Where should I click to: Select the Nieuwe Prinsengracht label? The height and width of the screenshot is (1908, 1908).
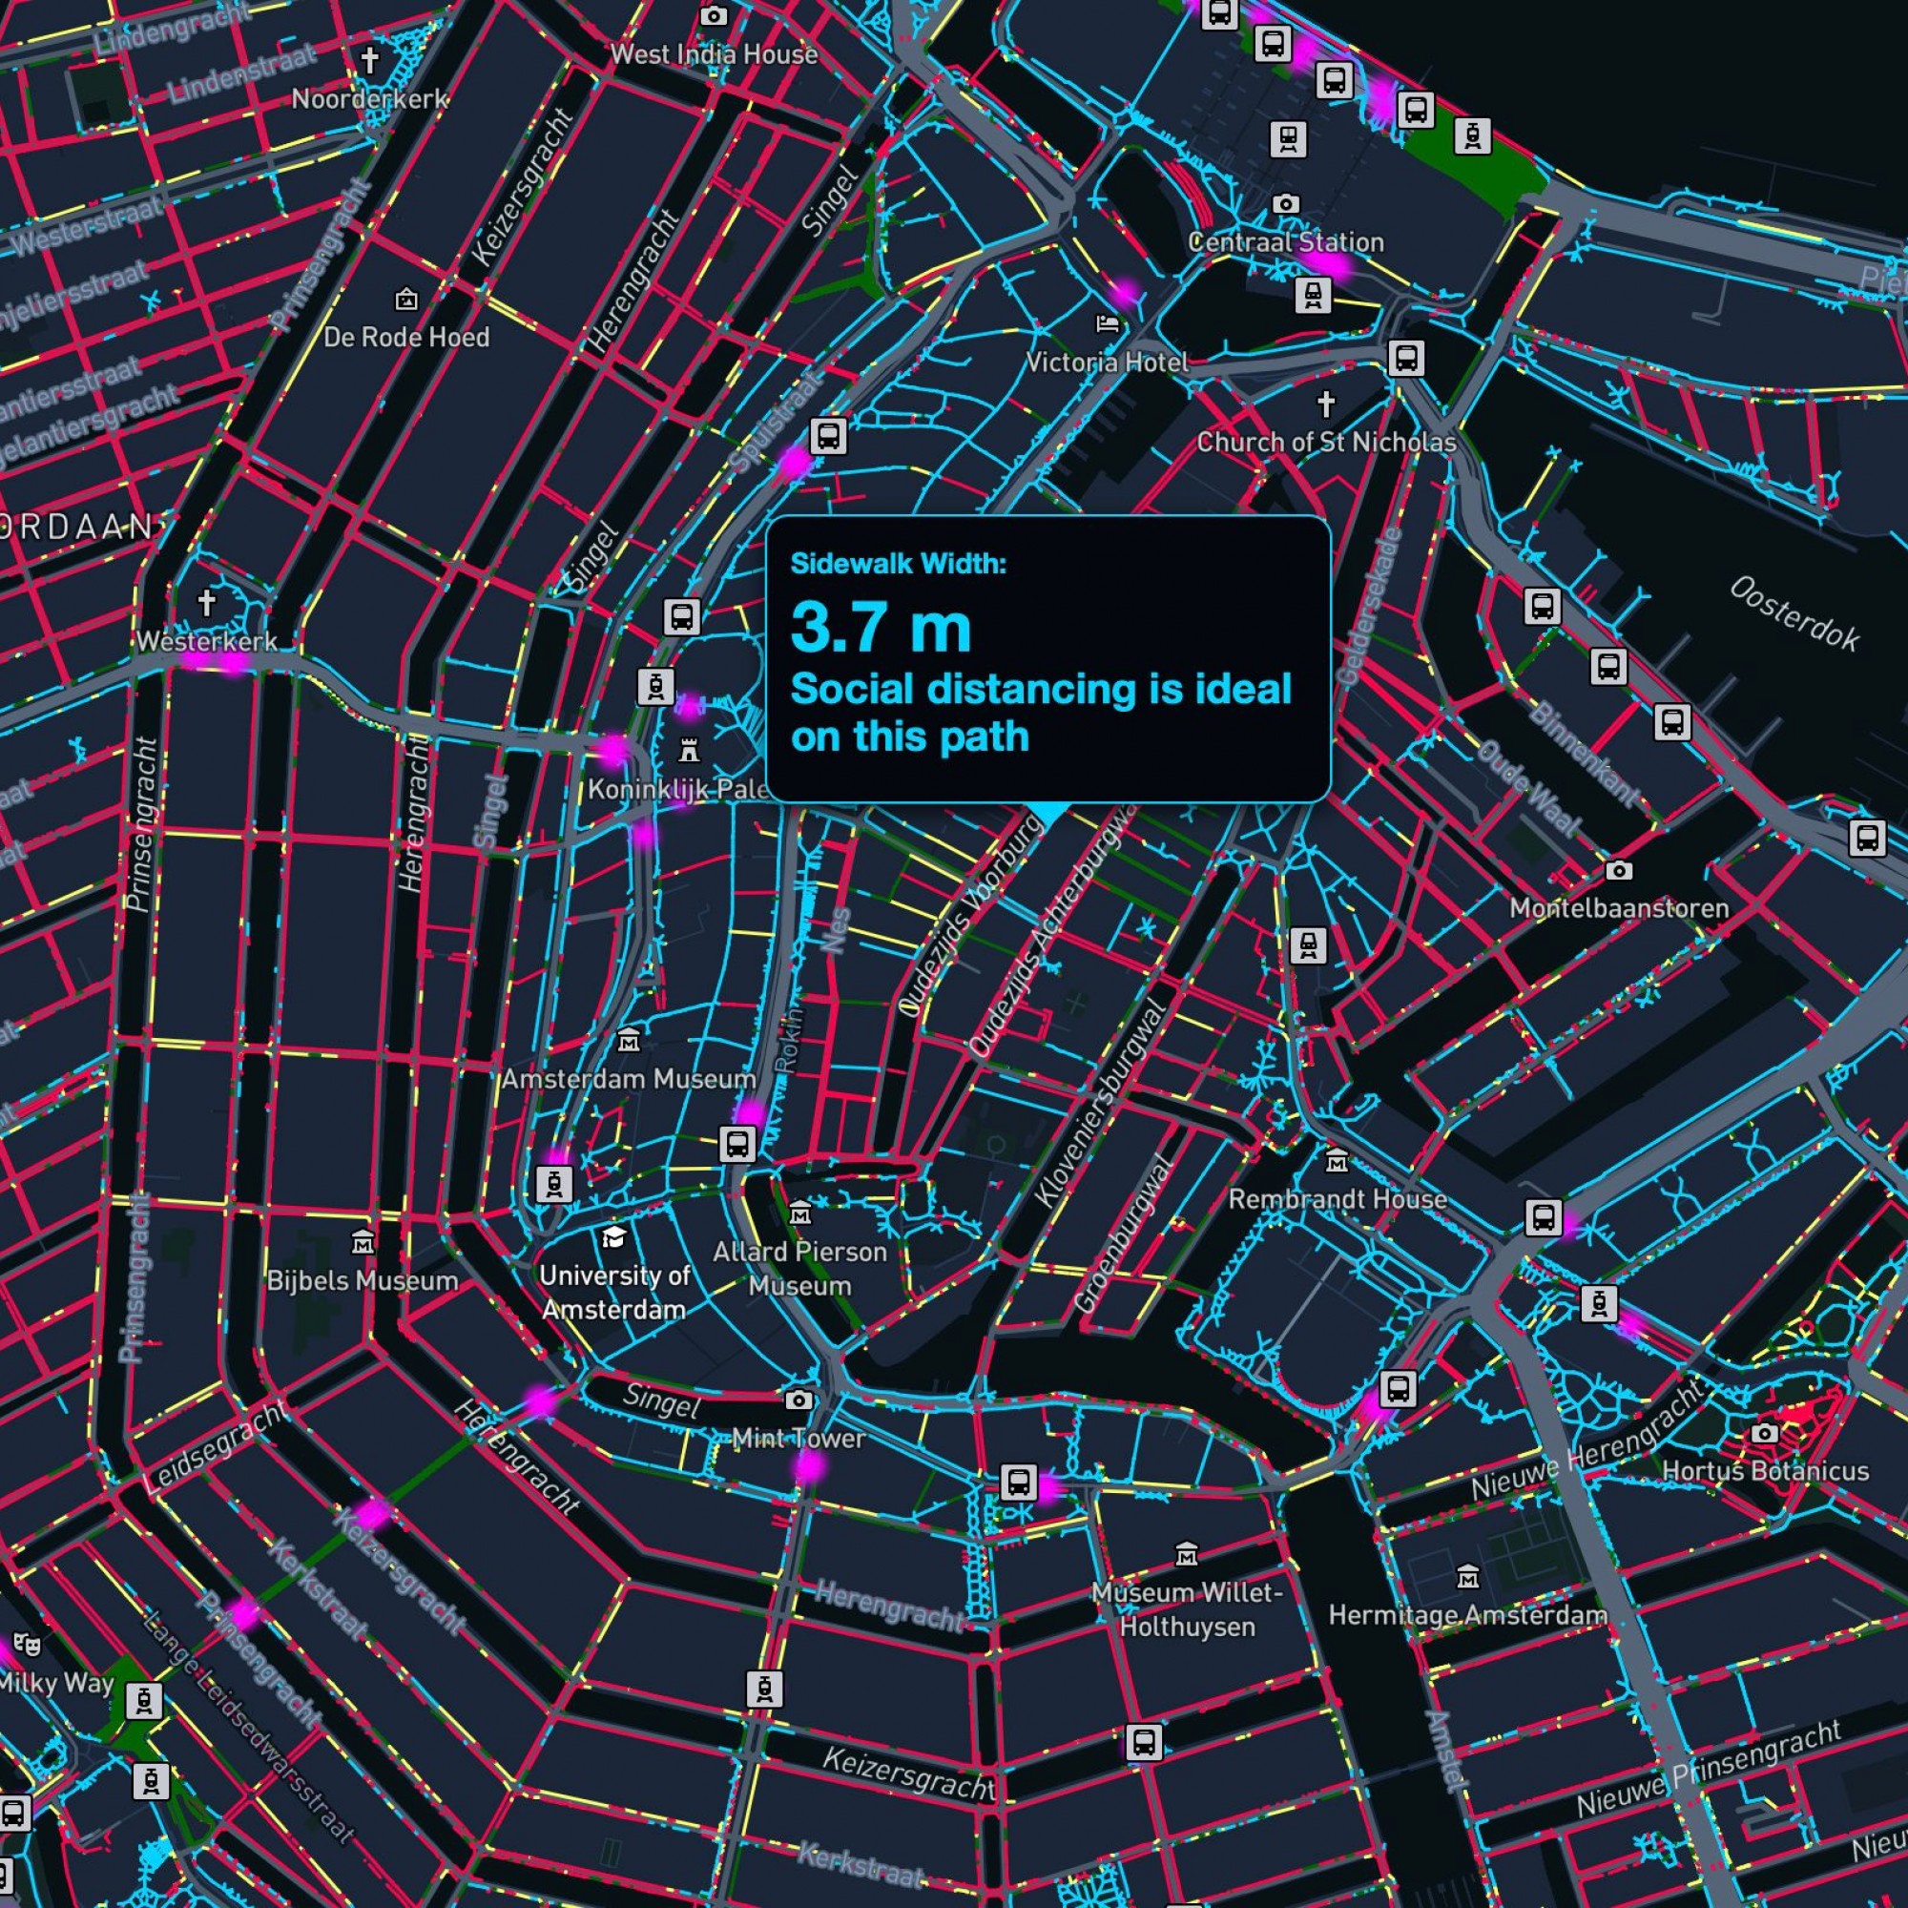[1710, 1768]
